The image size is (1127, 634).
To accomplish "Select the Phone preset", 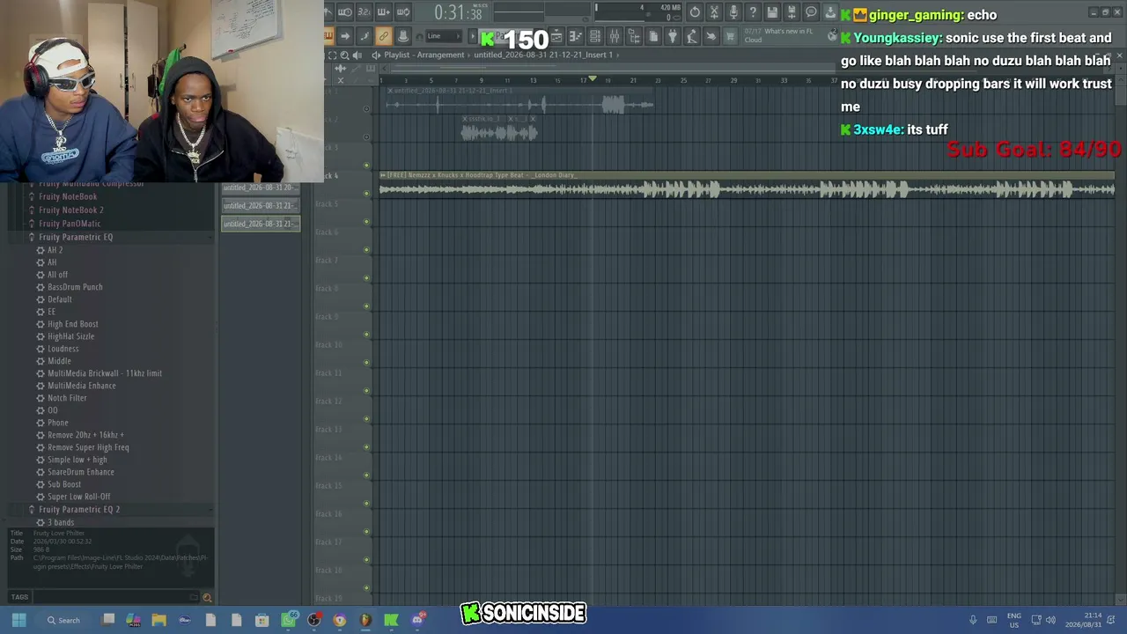I will click(x=57, y=423).
